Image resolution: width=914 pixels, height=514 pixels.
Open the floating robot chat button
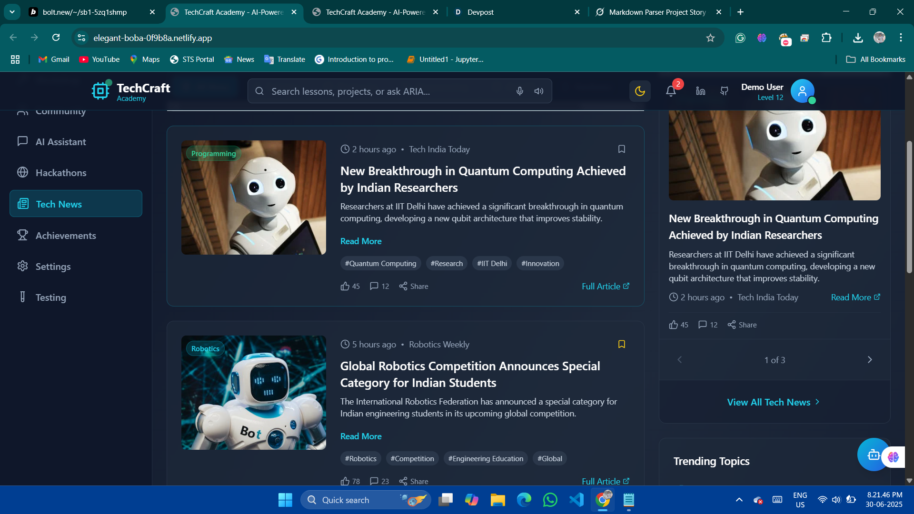pos(873,455)
